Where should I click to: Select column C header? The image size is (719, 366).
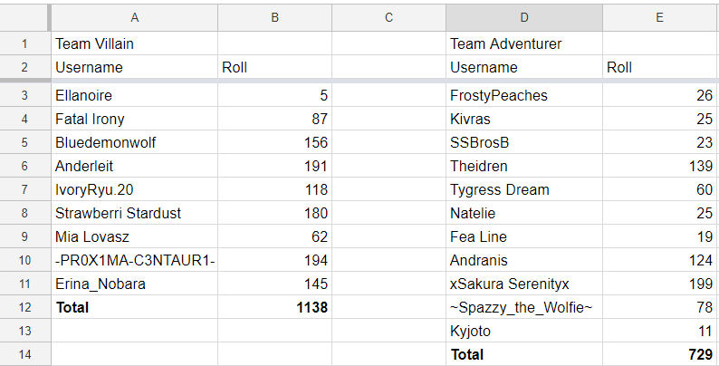(x=388, y=17)
